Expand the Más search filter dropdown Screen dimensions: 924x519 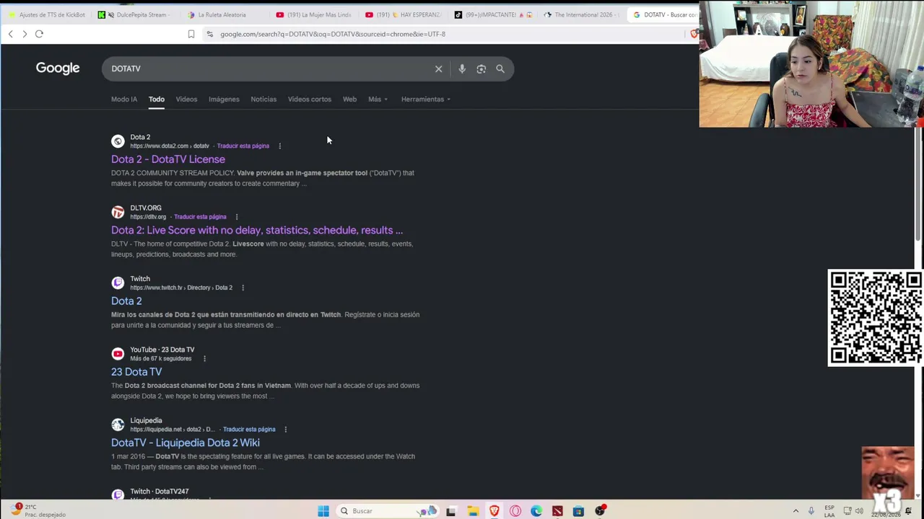[378, 99]
